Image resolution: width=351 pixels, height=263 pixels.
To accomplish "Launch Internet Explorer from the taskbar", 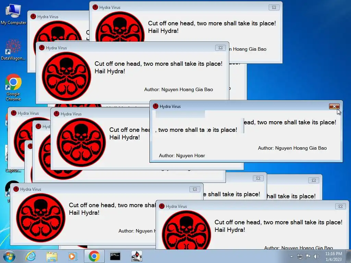I will [x=31, y=256].
